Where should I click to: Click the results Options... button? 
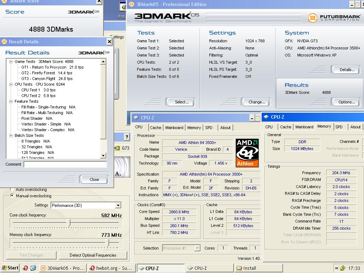(346, 102)
